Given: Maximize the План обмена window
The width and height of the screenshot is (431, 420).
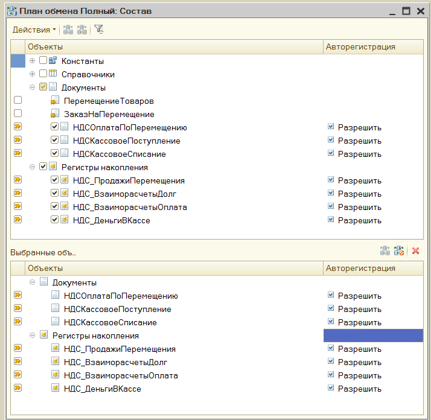Looking at the screenshot, I should coord(406,11).
